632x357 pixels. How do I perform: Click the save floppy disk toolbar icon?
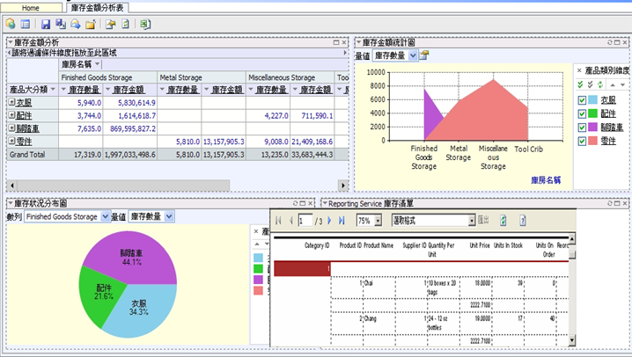pyautogui.click(x=45, y=23)
